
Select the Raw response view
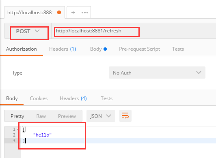pyautogui.click(x=41, y=116)
